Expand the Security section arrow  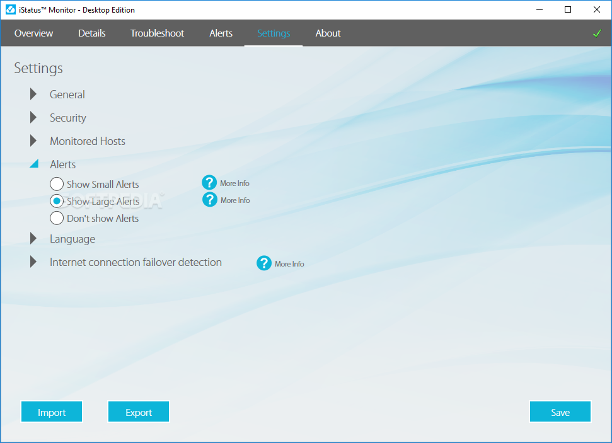[33, 117]
